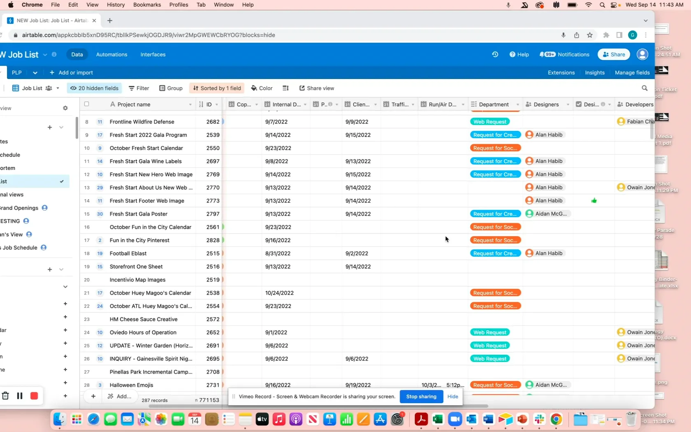Open search magnifier in Airtable toolbar
This screenshot has width=691, height=432.
pyautogui.click(x=645, y=88)
